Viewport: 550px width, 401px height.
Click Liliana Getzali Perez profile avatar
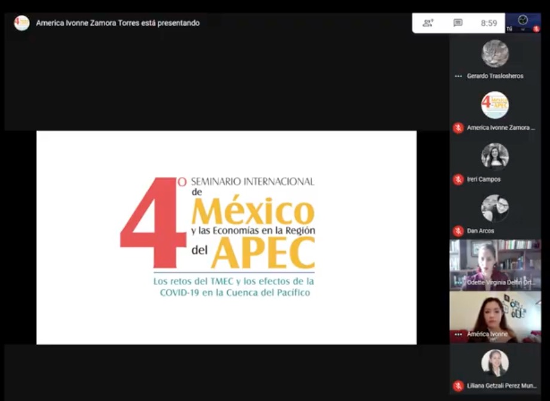pyautogui.click(x=495, y=363)
